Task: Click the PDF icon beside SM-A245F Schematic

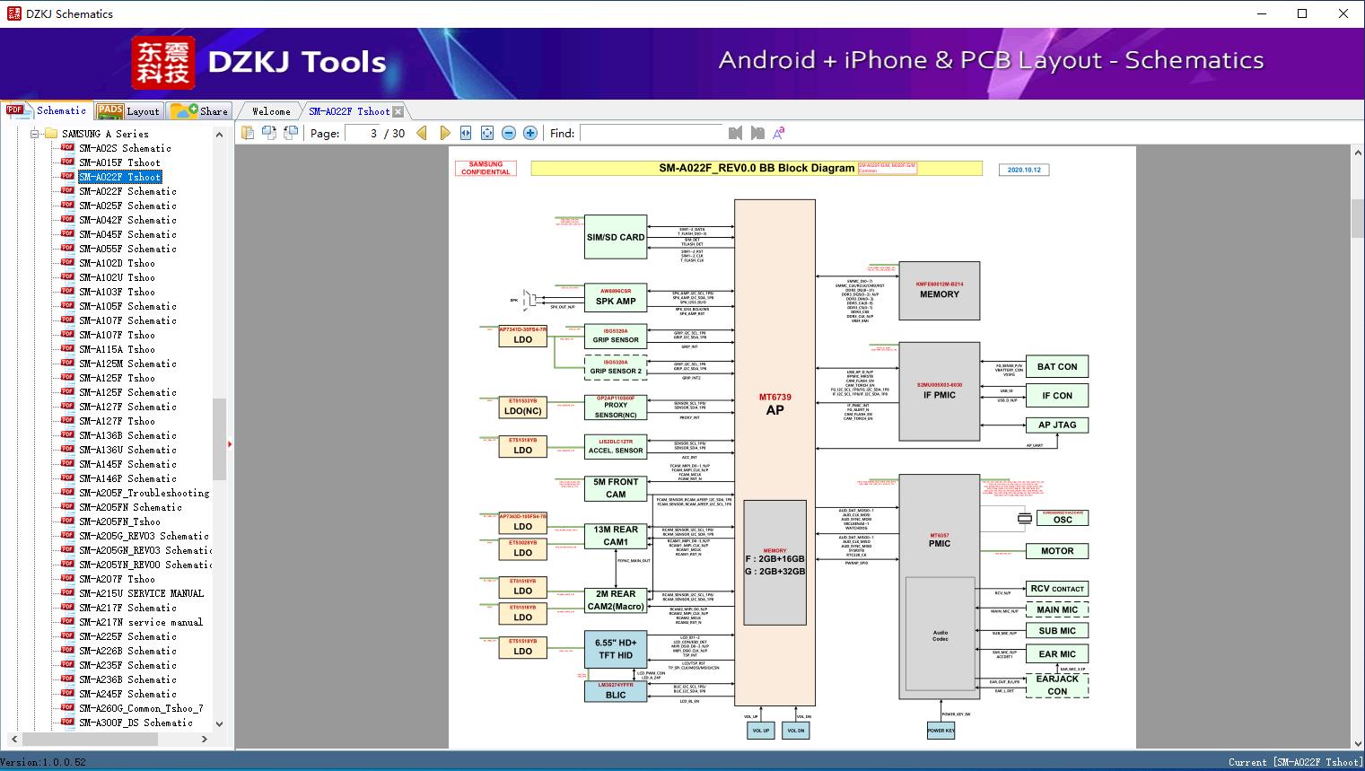Action: (x=67, y=694)
